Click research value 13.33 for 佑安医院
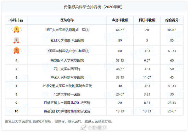This screenshot has height=132, width=188. coord(147,111)
